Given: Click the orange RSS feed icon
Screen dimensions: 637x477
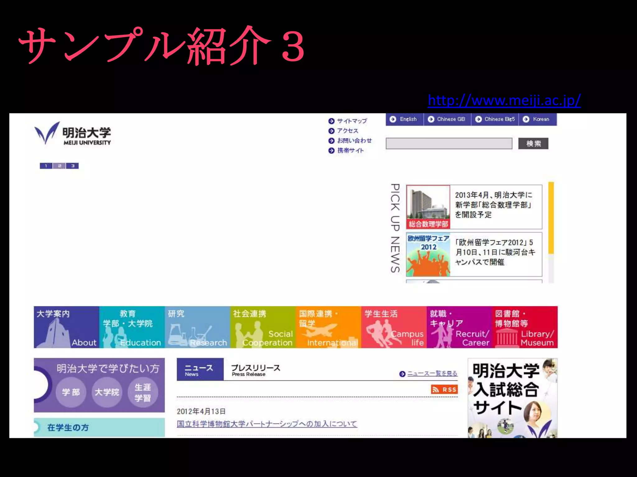Looking at the screenshot, I should click(x=444, y=389).
